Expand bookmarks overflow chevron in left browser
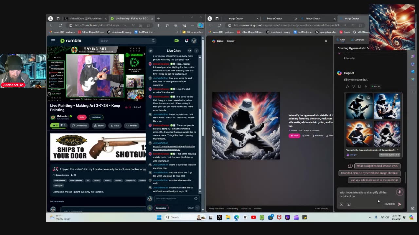The height and width of the screenshot is (235, 419). coord(177,32)
